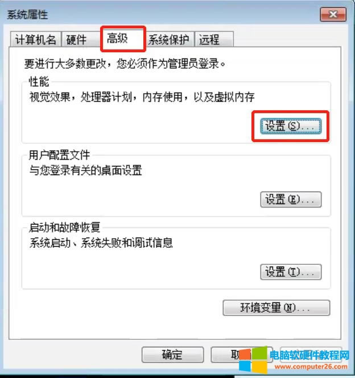Click the 用户配置文件 group label
The height and width of the screenshot is (378, 355).
(x=59, y=155)
